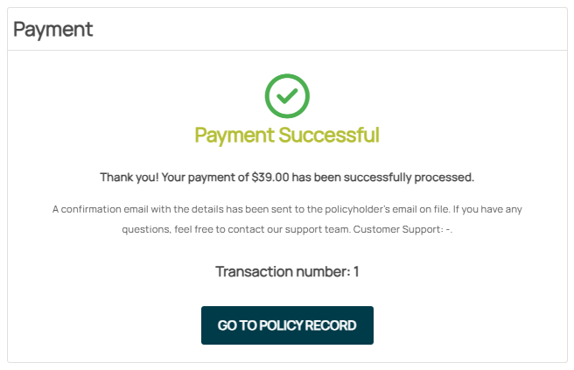
Task: Click the word 'questions' in the message
Action: [x=146, y=229]
